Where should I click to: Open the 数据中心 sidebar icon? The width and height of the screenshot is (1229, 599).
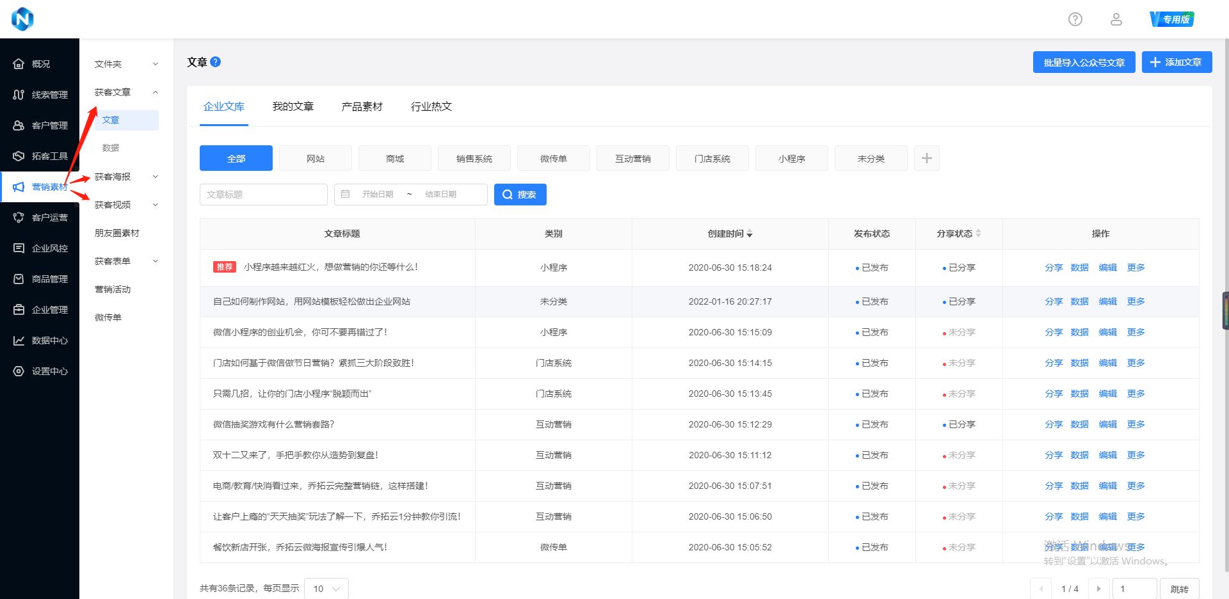(19, 340)
